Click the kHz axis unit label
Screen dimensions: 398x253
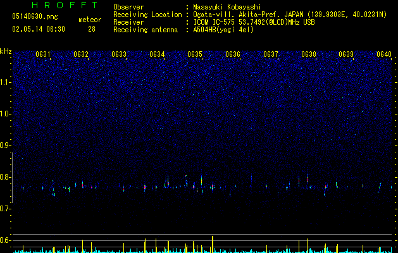pyautogui.click(x=6, y=51)
